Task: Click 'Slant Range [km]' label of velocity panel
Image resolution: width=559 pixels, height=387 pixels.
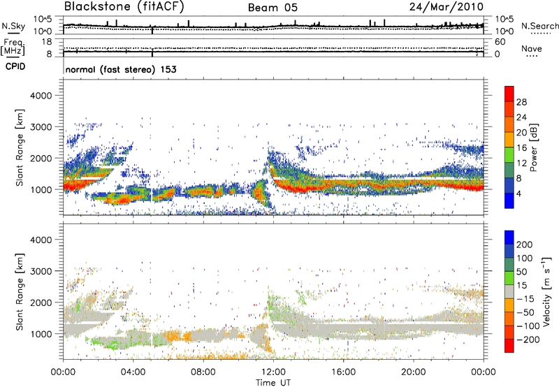Action: [x=20, y=291]
